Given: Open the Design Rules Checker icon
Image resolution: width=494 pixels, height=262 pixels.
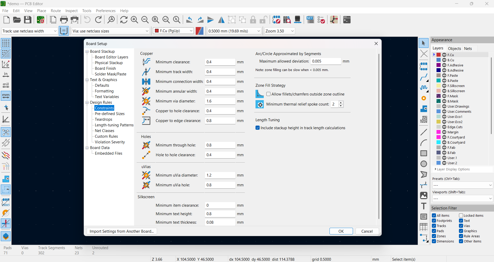Looking at the screenshot, I should [321, 20].
